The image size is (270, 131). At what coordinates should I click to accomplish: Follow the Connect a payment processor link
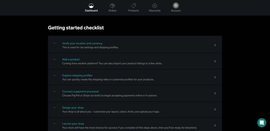coord(81,92)
